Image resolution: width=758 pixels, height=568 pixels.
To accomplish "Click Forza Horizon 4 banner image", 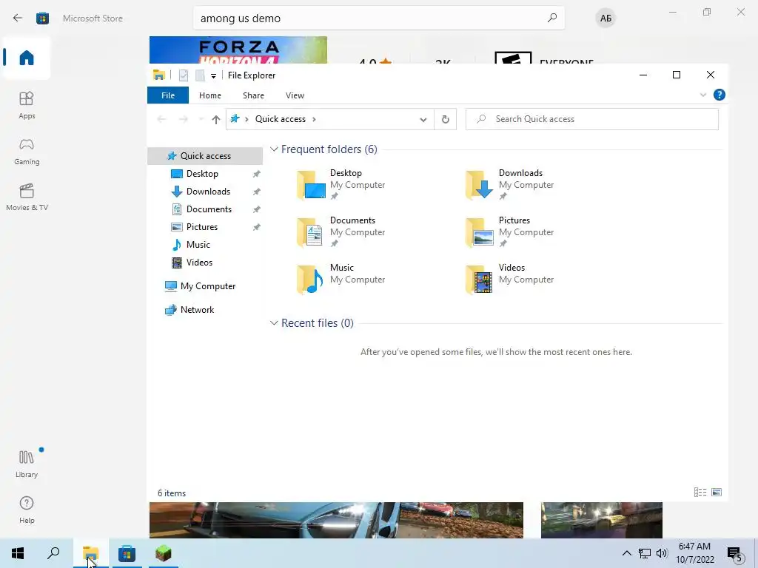I will coord(238,50).
